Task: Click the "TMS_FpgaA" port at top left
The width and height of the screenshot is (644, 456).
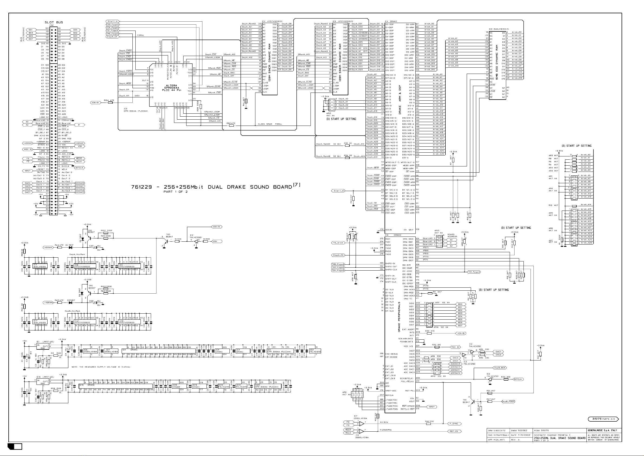Action: tap(112, 34)
